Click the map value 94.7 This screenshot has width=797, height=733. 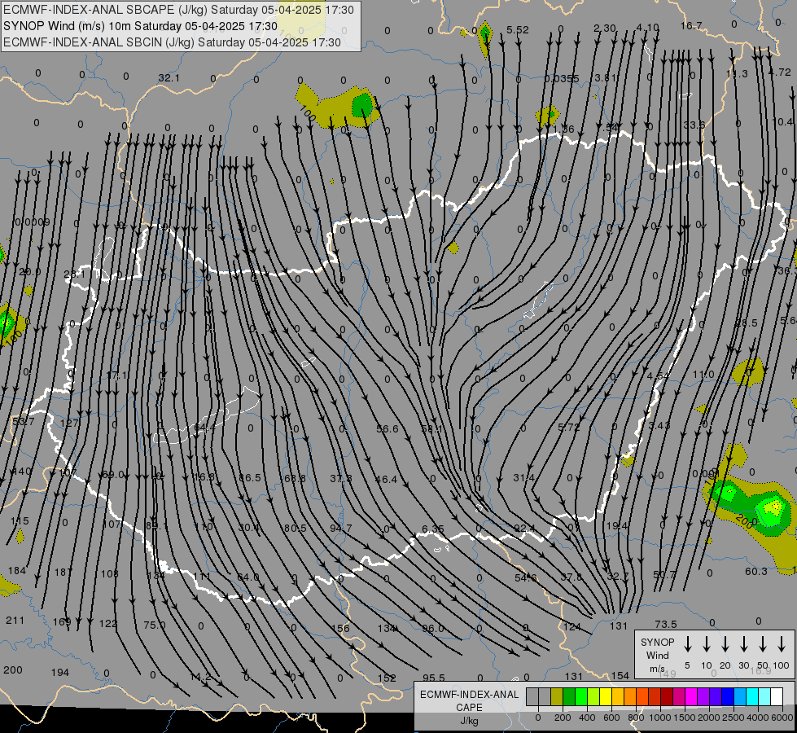[x=341, y=528]
